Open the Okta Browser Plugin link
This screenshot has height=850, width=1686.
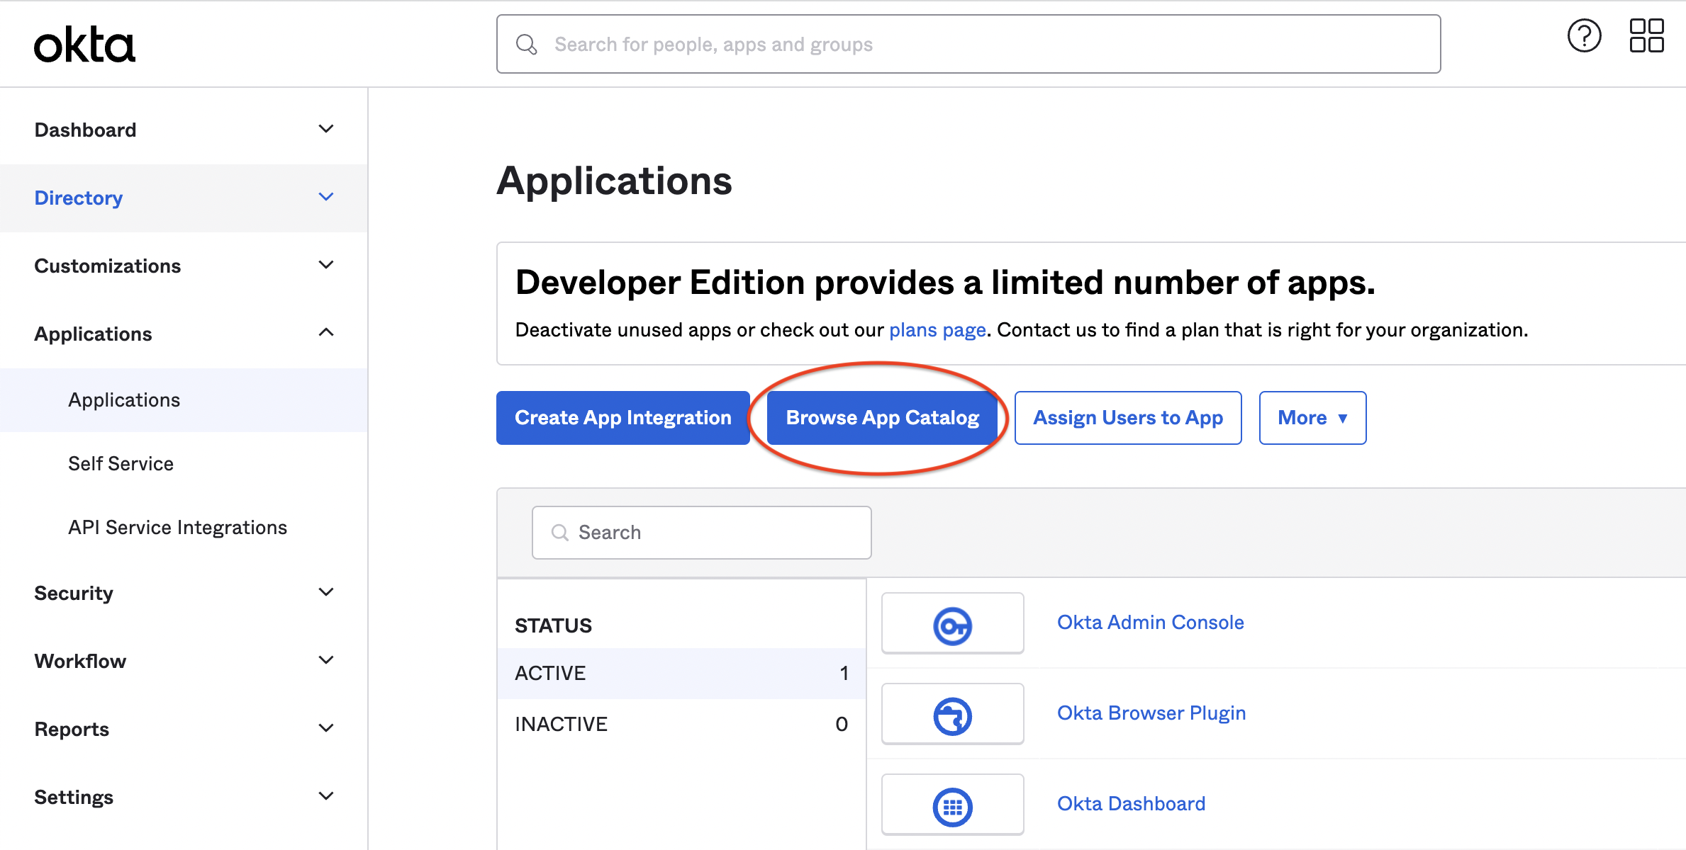[1151, 713]
